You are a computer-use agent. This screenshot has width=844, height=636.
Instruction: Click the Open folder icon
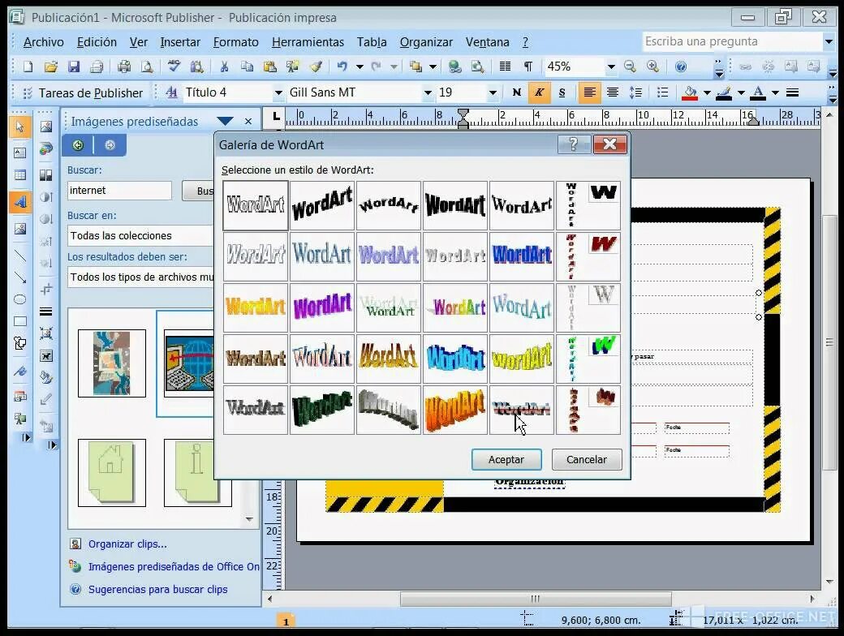coord(51,67)
